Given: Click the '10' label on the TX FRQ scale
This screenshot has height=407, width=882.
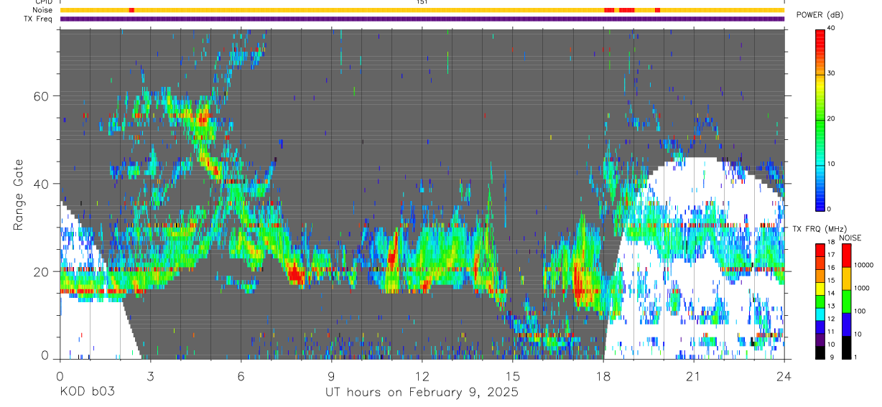Looking at the screenshot, I should click(x=832, y=345).
